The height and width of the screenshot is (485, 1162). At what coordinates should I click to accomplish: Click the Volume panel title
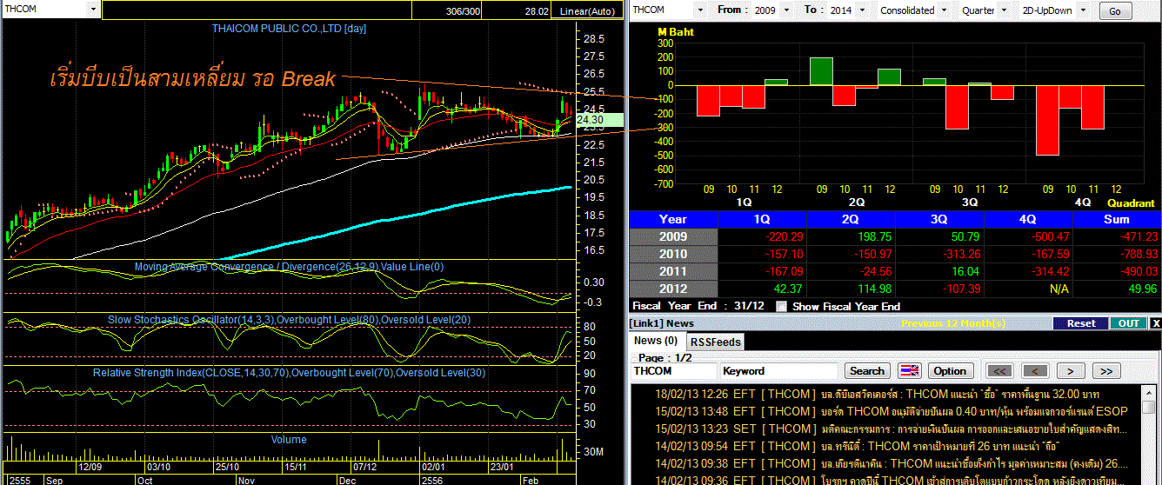point(289,440)
